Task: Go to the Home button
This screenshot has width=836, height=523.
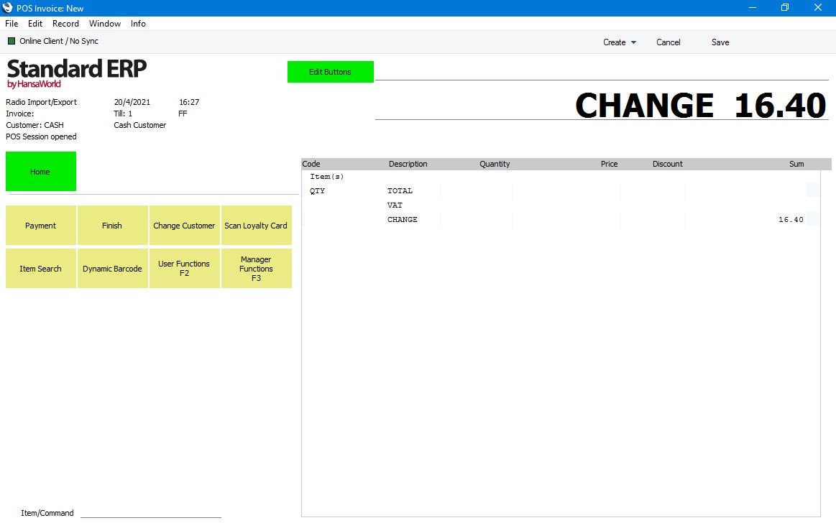Action: point(41,172)
